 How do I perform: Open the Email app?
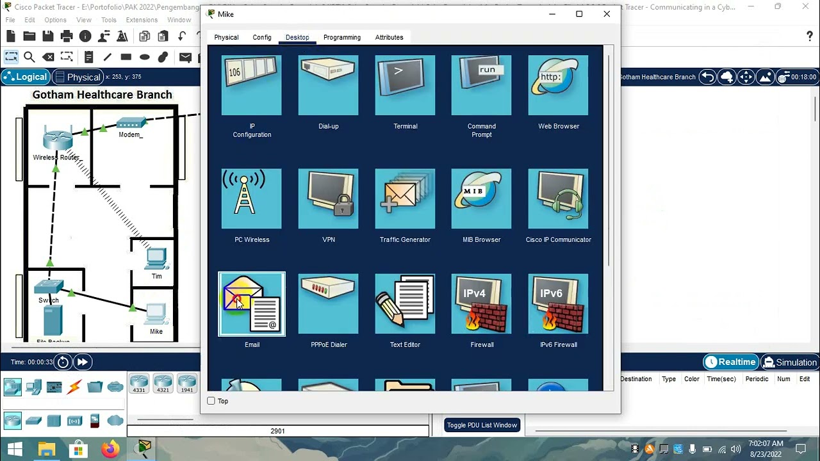(252, 304)
